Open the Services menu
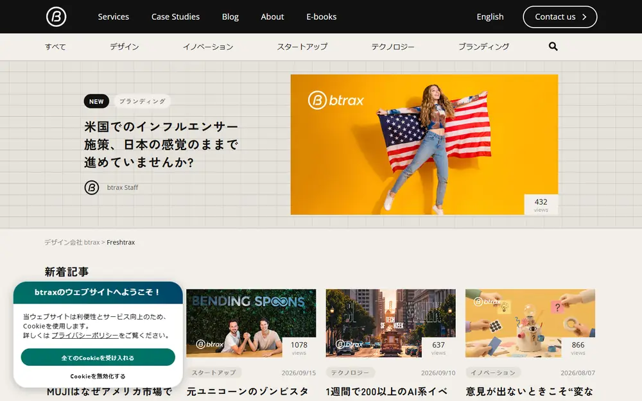This screenshot has width=642, height=401. click(x=114, y=17)
